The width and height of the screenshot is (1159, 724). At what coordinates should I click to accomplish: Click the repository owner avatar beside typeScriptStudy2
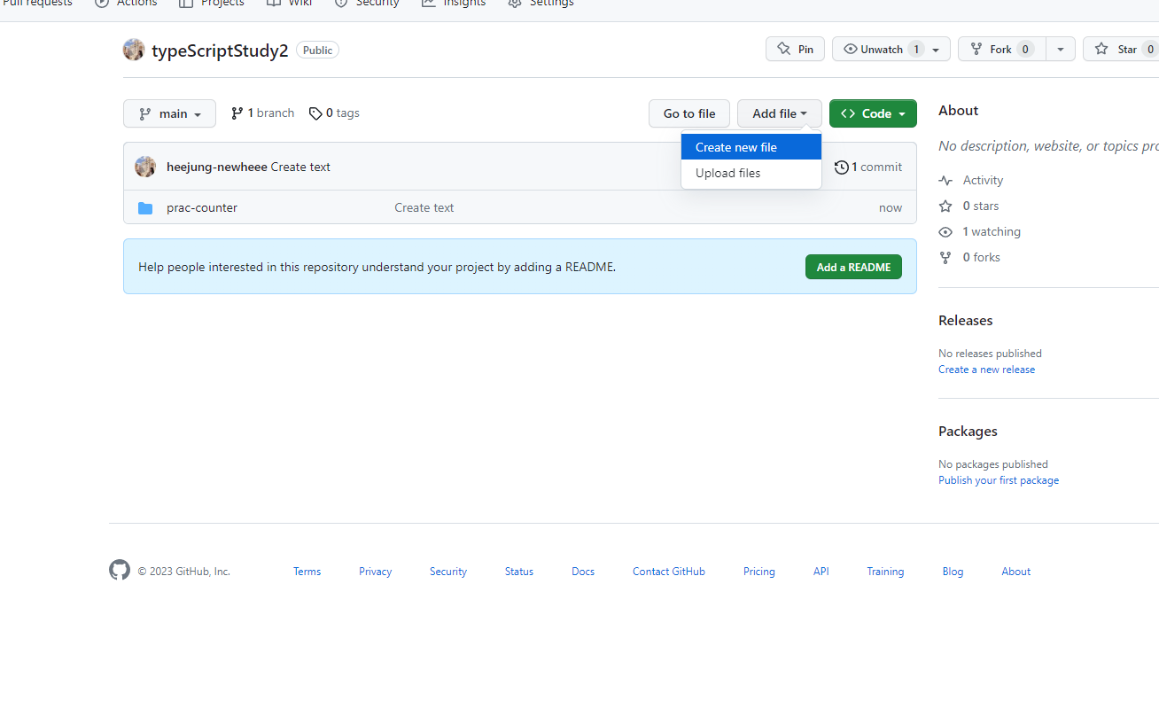point(134,50)
